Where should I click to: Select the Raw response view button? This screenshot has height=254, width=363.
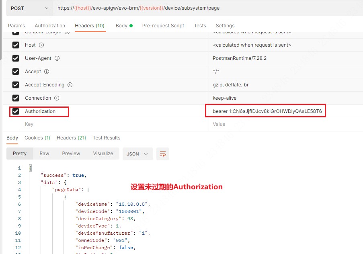pyautogui.click(x=44, y=154)
